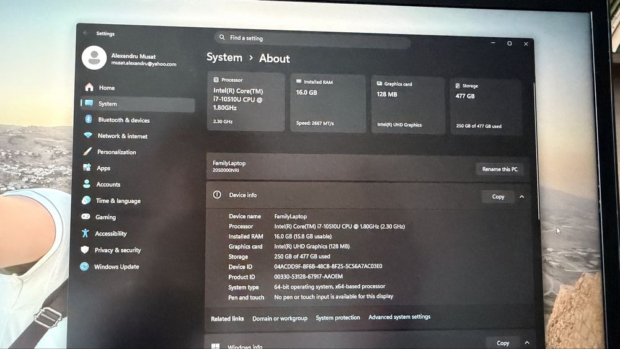Click the Graphics card icon on card

point(379,84)
